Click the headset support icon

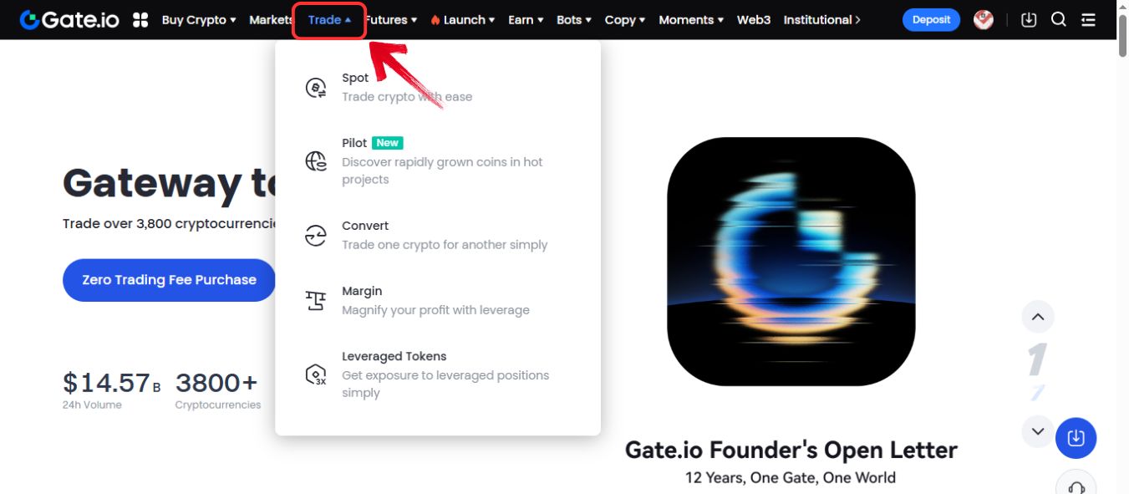tap(1076, 486)
